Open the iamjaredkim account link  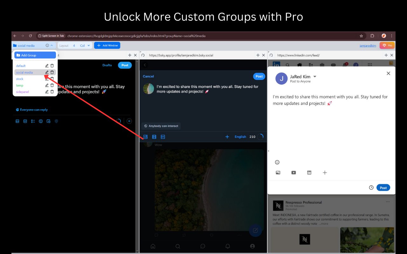coord(368,46)
